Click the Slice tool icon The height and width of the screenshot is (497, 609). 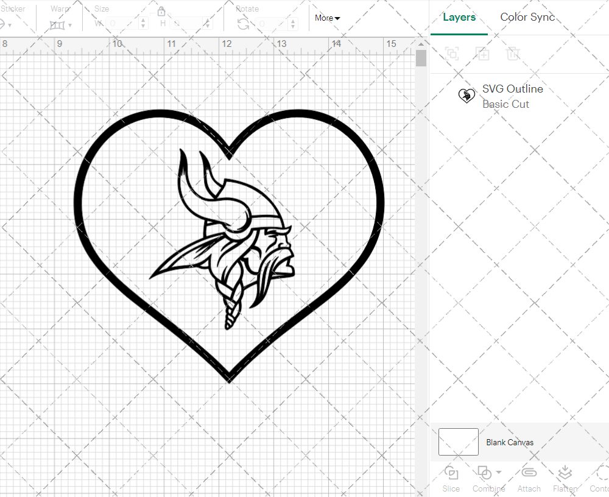pyautogui.click(x=451, y=473)
